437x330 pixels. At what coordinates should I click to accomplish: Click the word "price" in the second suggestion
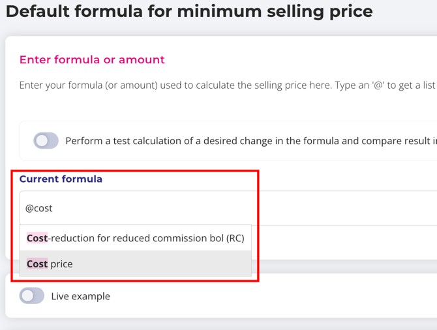61,264
